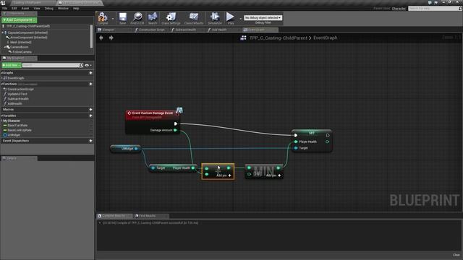The width and height of the screenshot is (463, 260).
Task: Click the Play button in toolbar
Action: point(230,18)
